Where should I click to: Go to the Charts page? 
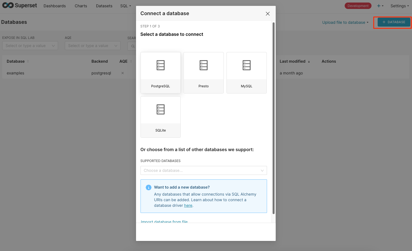coord(81,6)
